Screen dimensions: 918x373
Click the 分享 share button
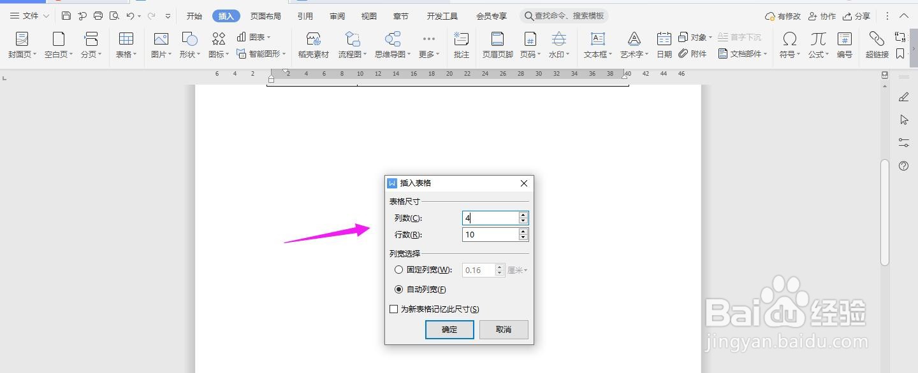[856, 17]
